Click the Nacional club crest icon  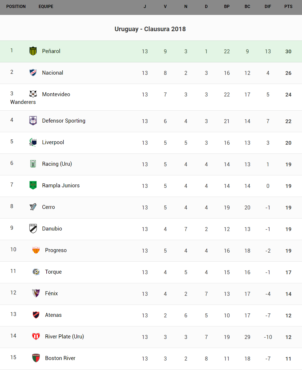pyautogui.click(x=33, y=72)
